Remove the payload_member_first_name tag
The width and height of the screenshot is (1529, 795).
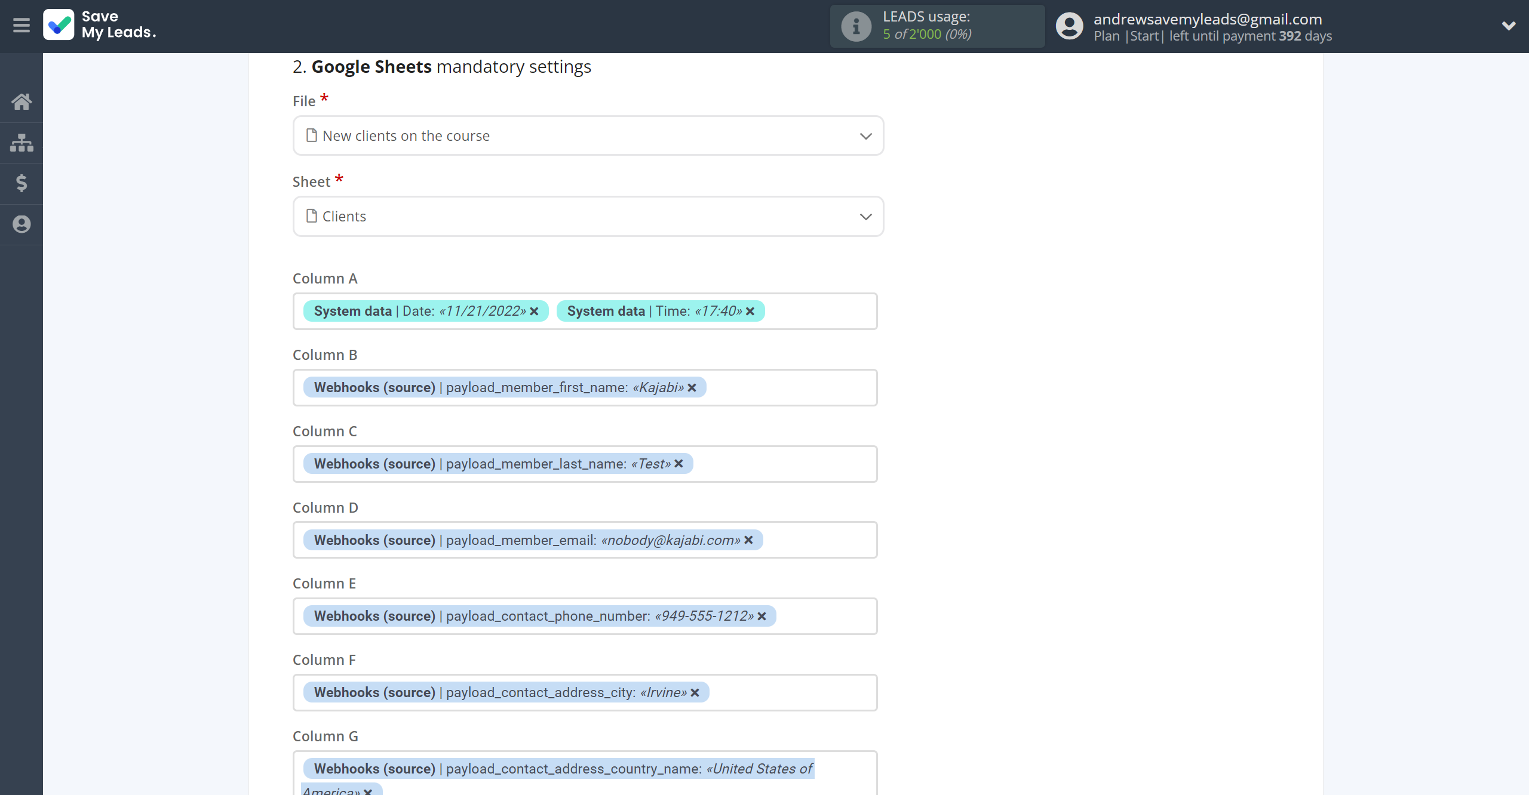[x=692, y=388]
